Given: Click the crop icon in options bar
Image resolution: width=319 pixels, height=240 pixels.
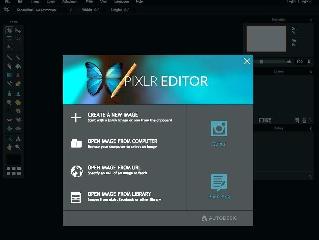Looking at the screenshot, I should pyautogui.click(x=6, y=10).
